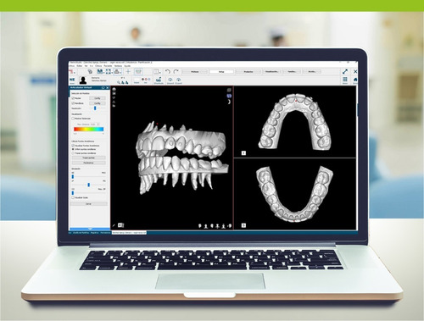Viewport: 424px width, 321px height.
Task: Click the grid layout icon at top right
Action: 345,80
